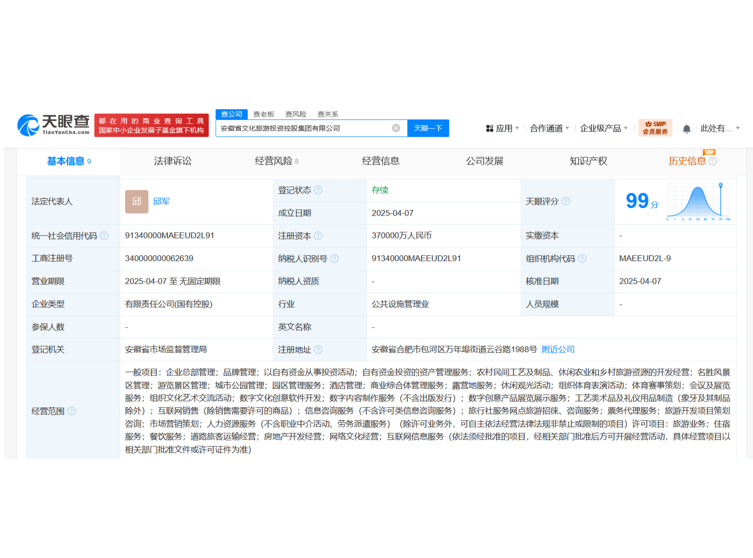Click 安徽省市场监督管理局 registration authority
The width and height of the screenshot is (753, 558).
(166, 350)
